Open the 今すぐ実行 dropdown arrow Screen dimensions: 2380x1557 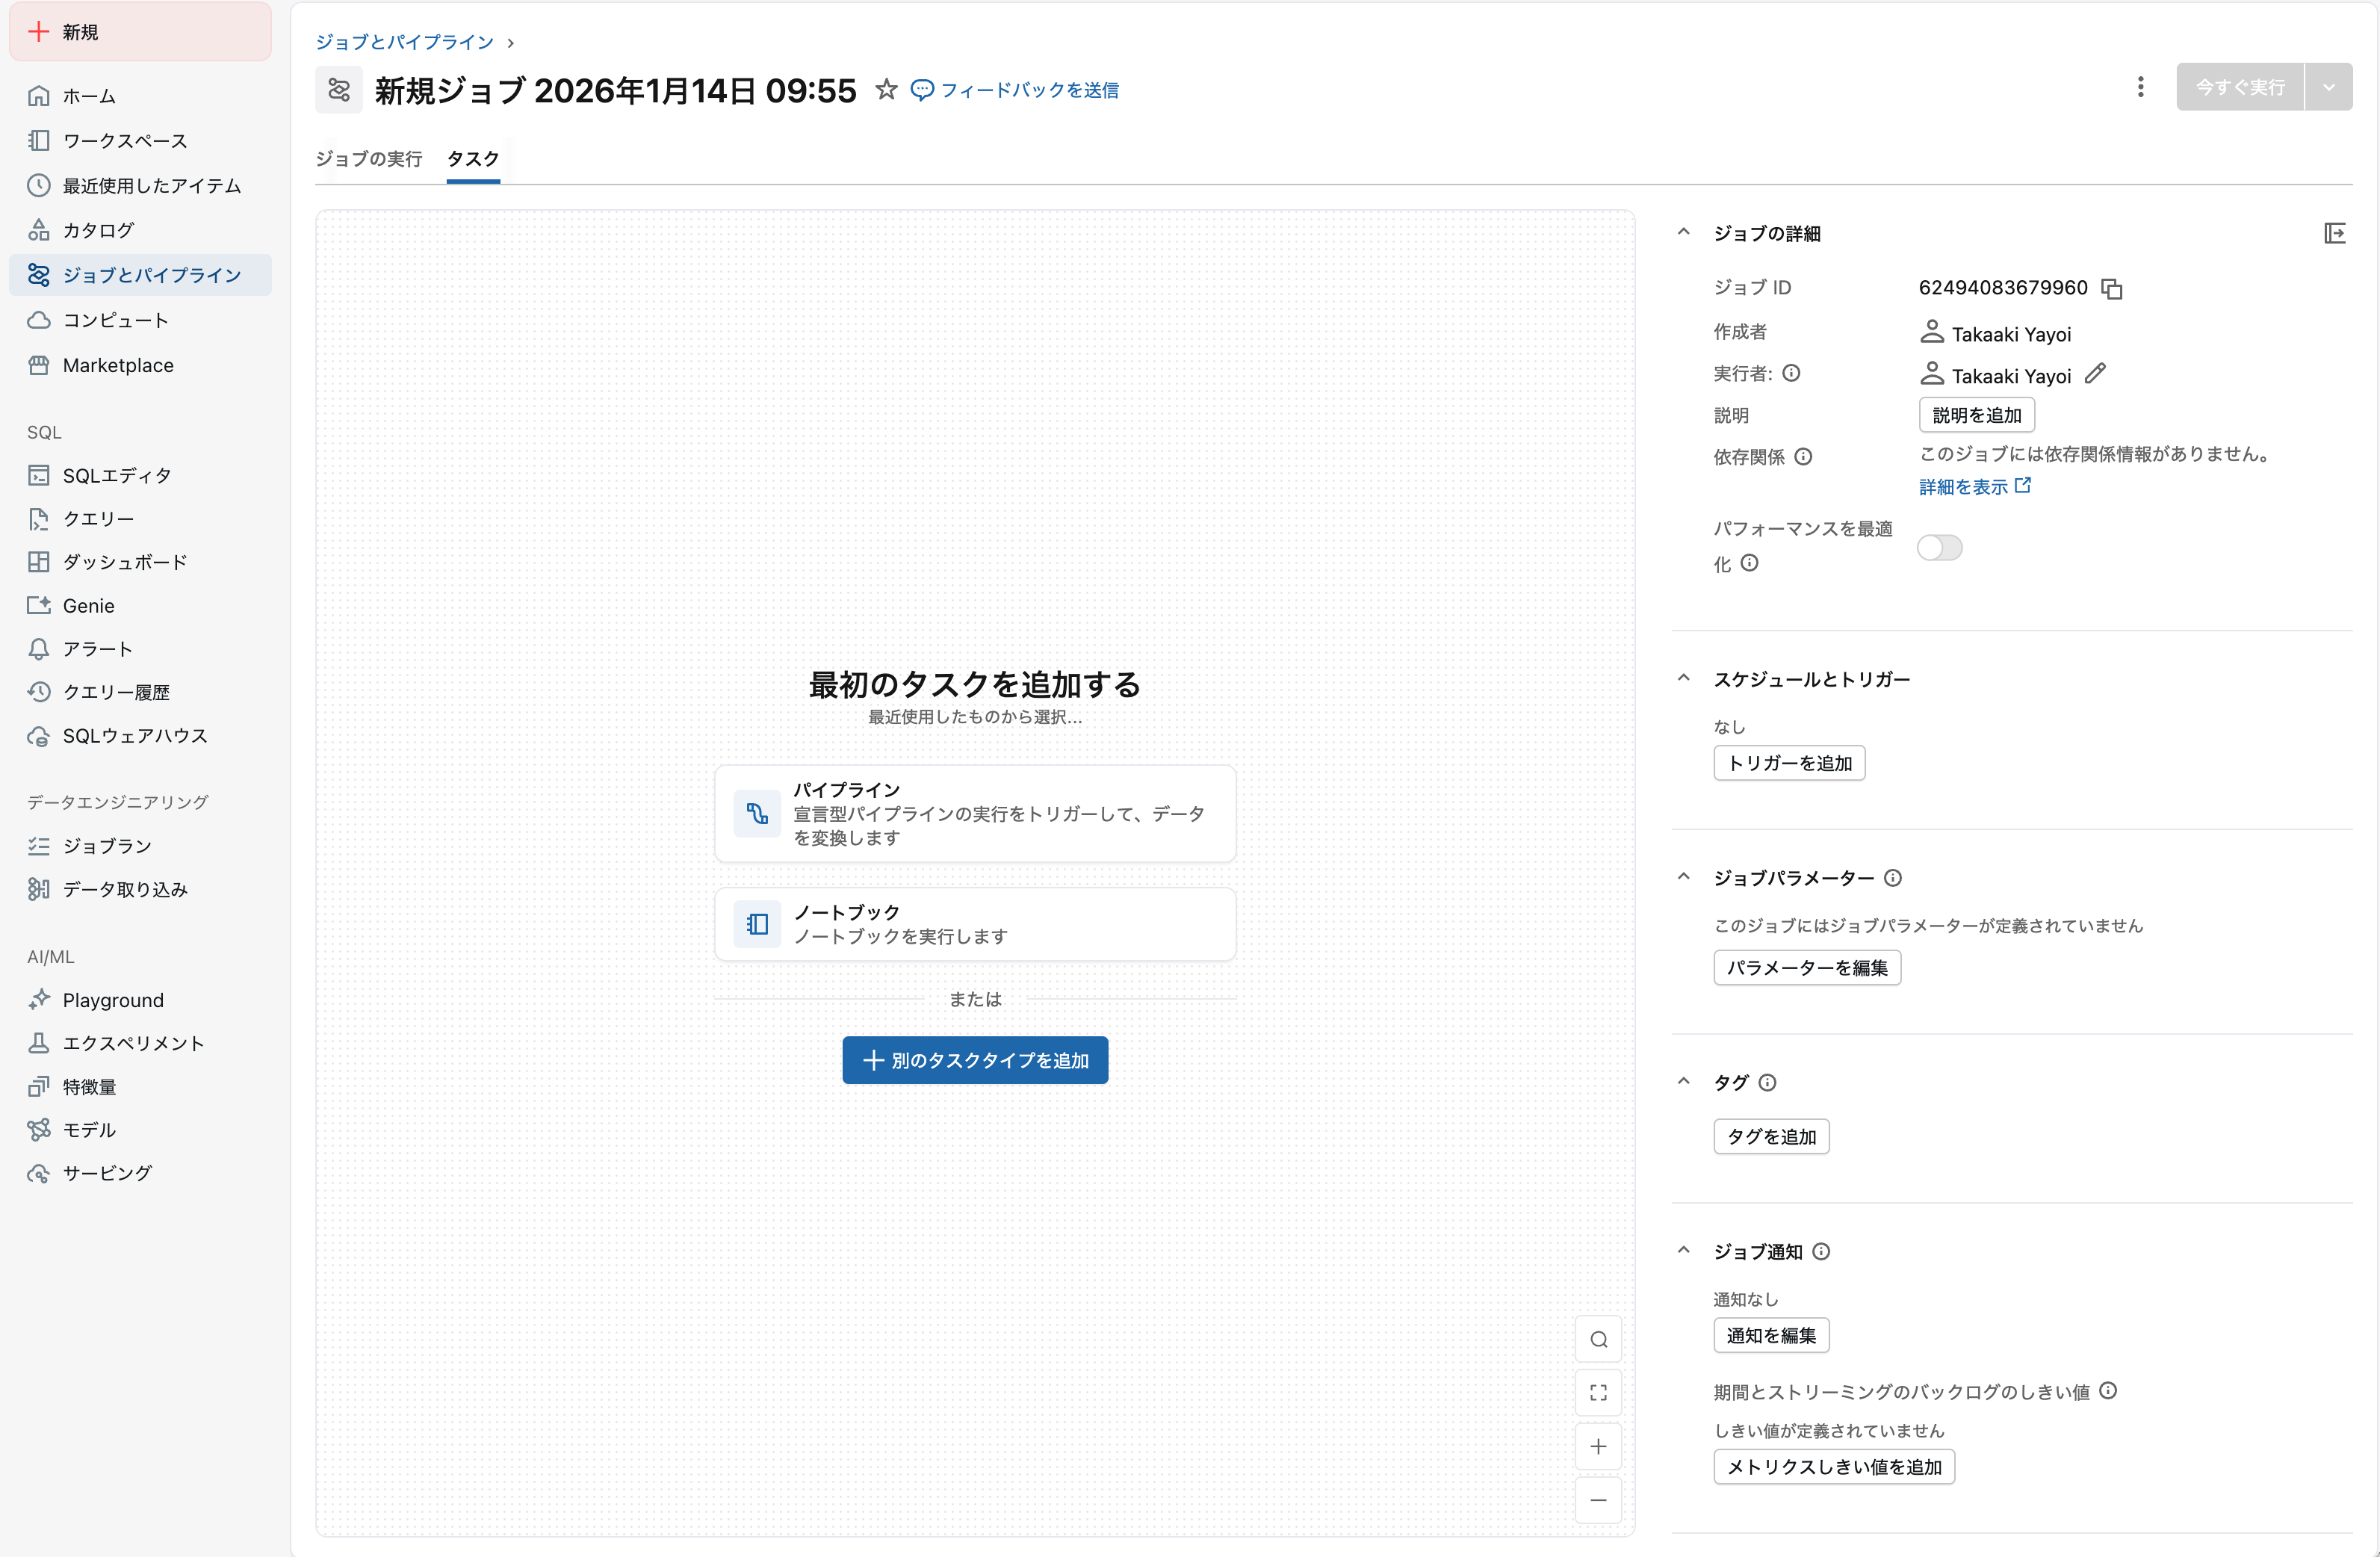[x=2329, y=87]
